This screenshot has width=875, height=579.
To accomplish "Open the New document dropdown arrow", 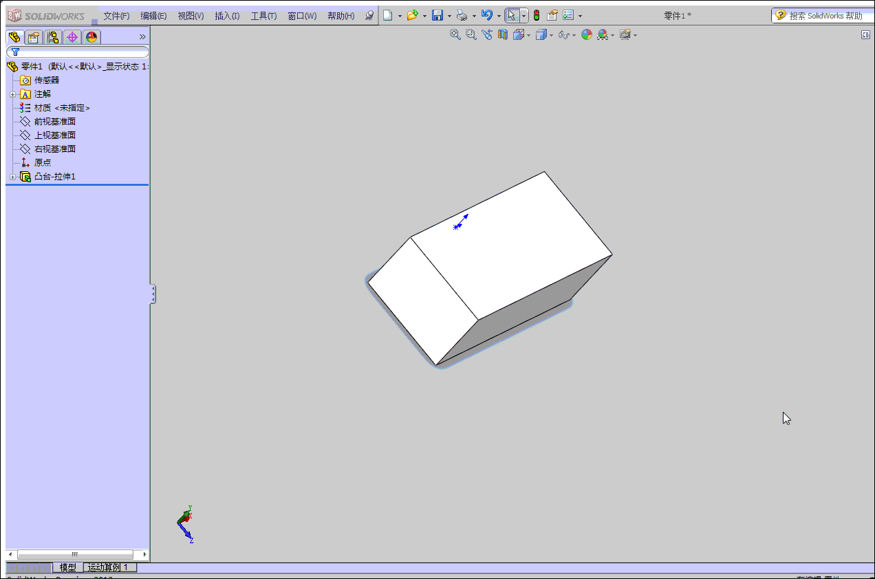I will click(x=400, y=16).
